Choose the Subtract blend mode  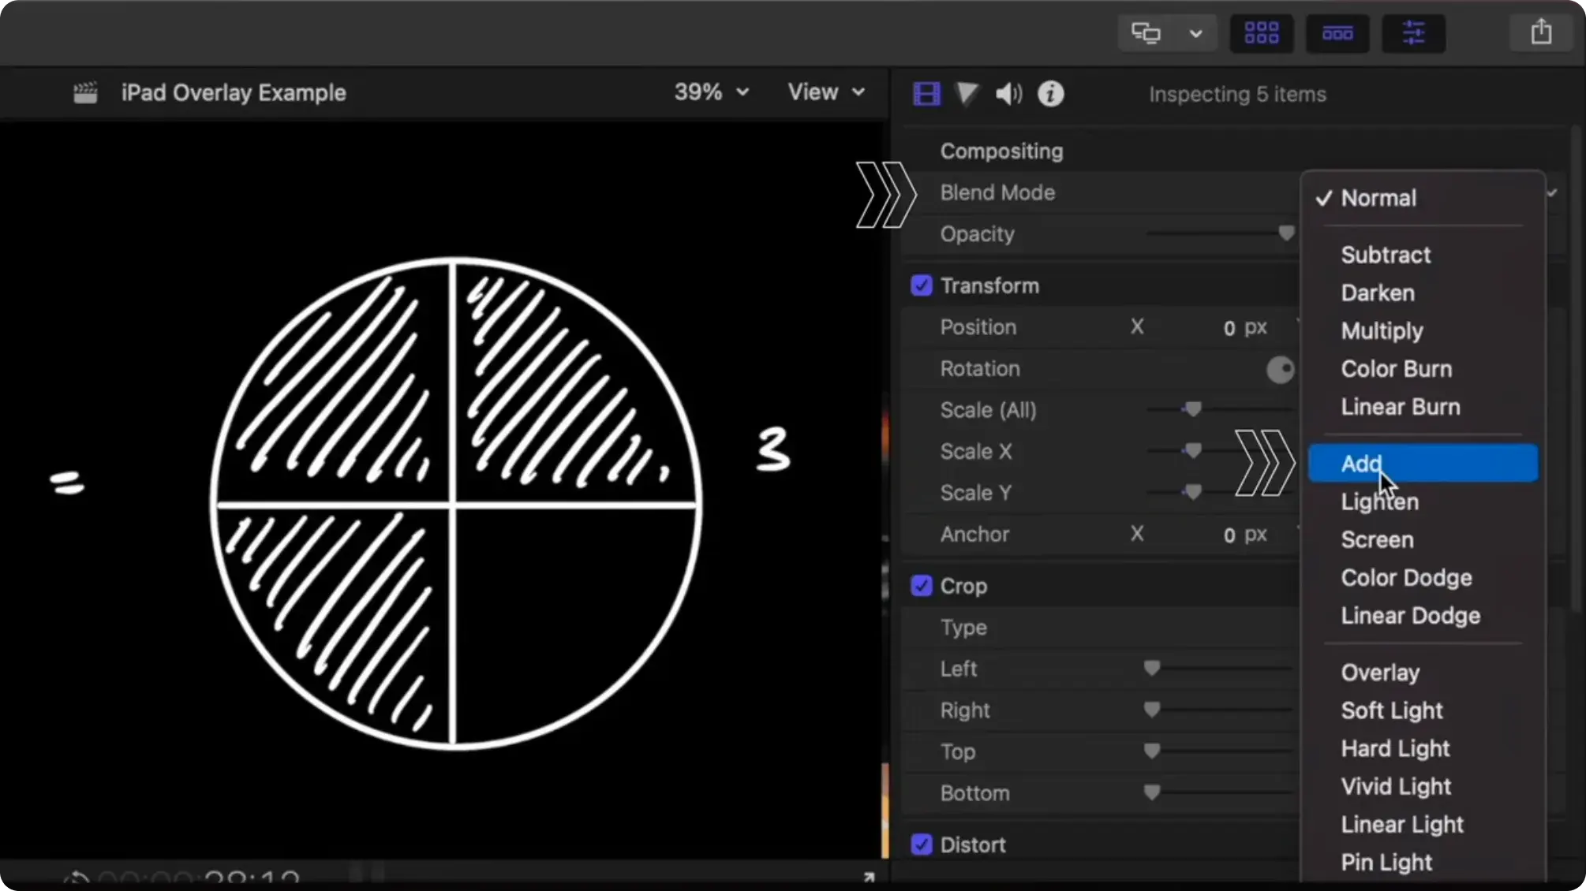tap(1423, 255)
